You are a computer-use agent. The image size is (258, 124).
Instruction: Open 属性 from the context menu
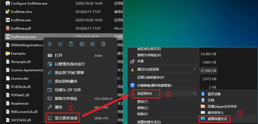point(80,107)
